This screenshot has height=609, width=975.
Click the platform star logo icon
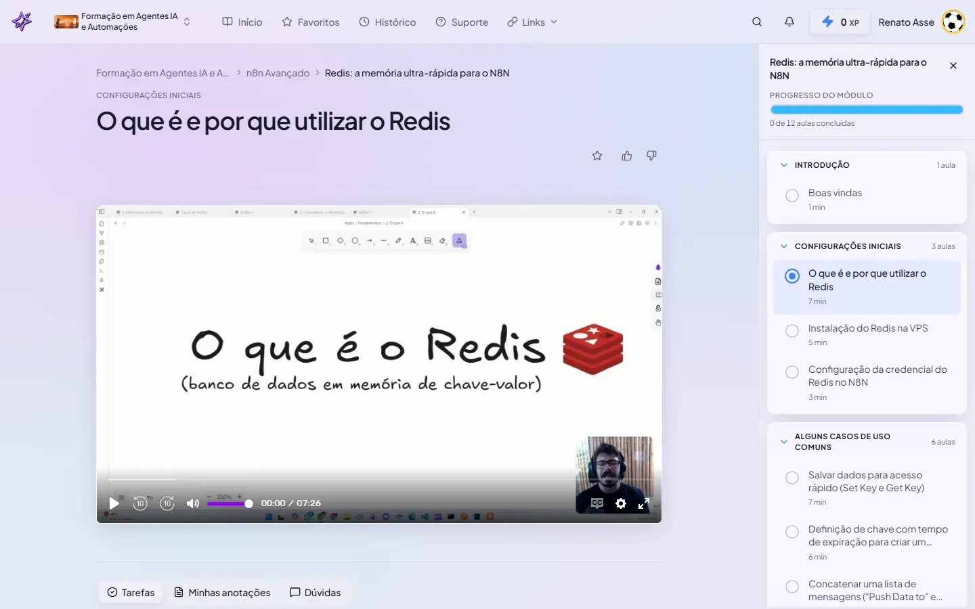coord(22,22)
